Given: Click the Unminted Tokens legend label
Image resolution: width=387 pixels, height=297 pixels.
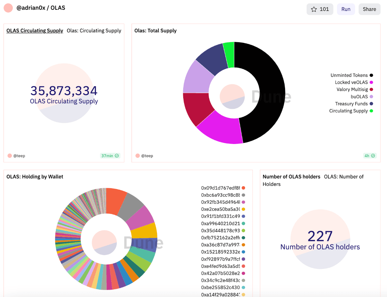Looking at the screenshot, I should tap(349, 75).
